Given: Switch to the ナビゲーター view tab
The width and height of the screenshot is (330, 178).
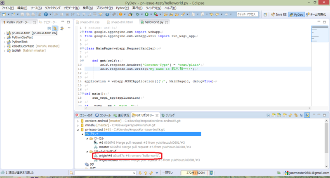Looking at the screenshot, I should pos(48,22).
